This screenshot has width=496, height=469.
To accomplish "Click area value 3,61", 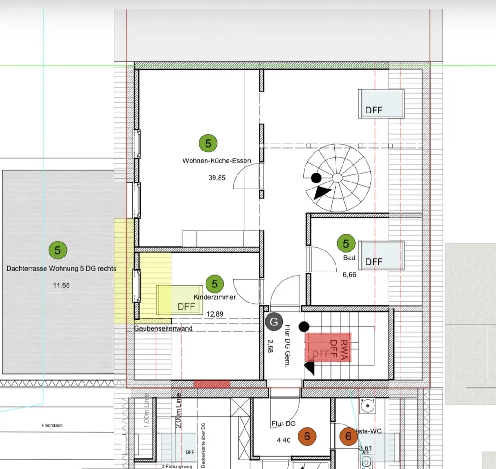I will (366, 448).
